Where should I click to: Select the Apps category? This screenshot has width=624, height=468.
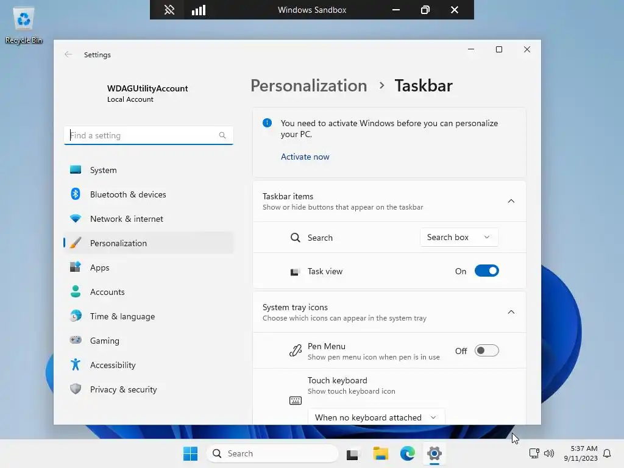coord(149,267)
